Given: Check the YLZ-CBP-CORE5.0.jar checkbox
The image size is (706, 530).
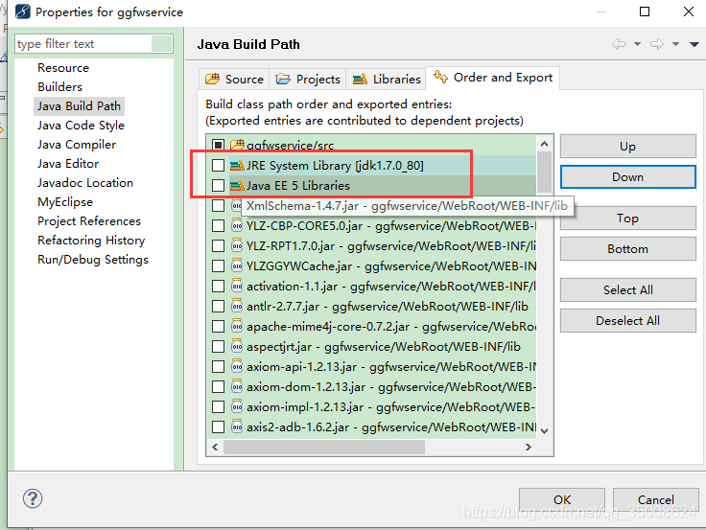Looking at the screenshot, I should 218,225.
